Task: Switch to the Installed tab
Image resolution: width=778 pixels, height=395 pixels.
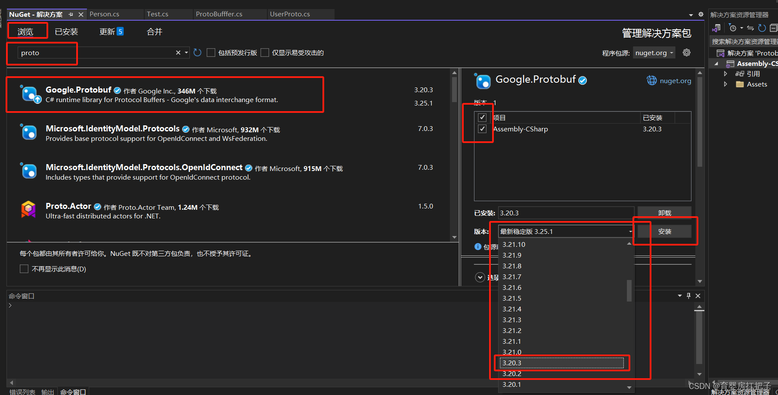Action: click(x=66, y=32)
